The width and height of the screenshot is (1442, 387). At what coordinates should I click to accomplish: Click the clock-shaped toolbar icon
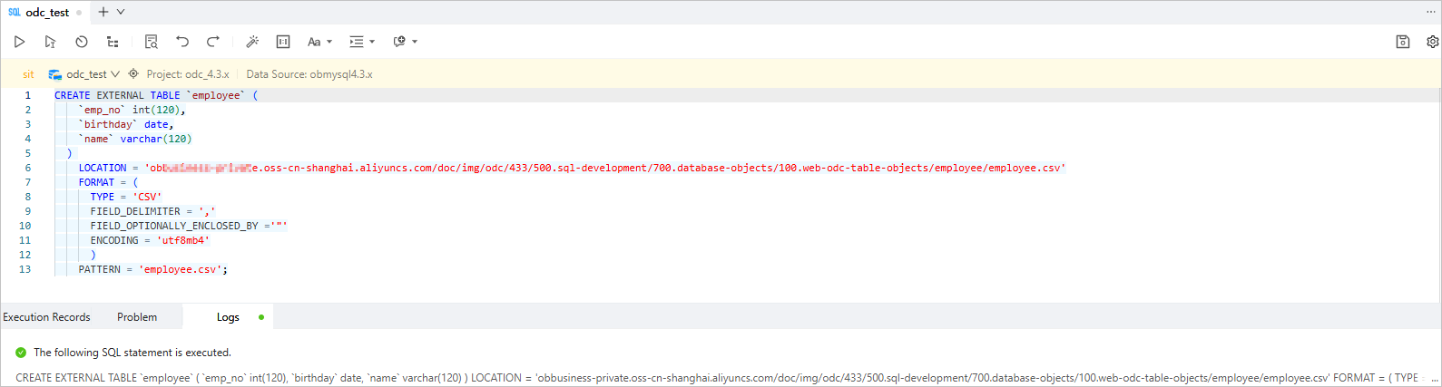coord(82,42)
